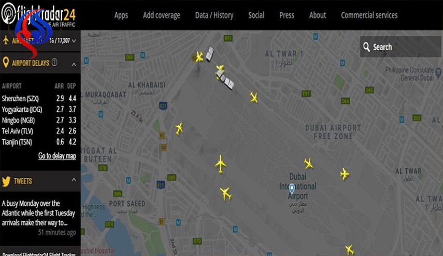The height and width of the screenshot is (256, 443).
Task: Click the Twitter bird icon
Action: tap(6, 181)
